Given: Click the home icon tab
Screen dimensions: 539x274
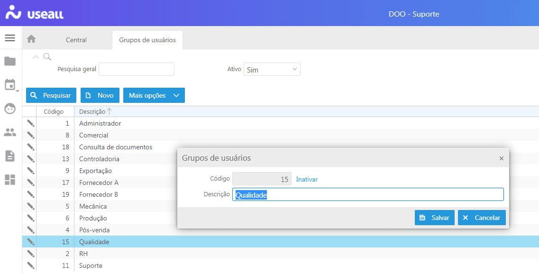Looking at the screenshot, I should pyautogui.click(x=31, y=39).
